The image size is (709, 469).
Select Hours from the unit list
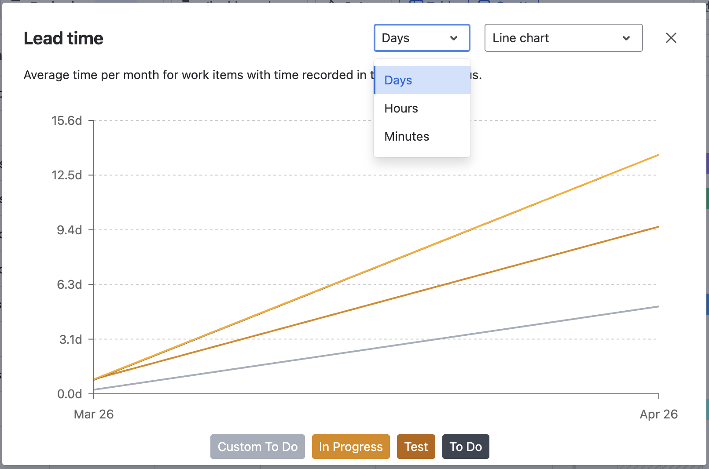click(401, 108)
